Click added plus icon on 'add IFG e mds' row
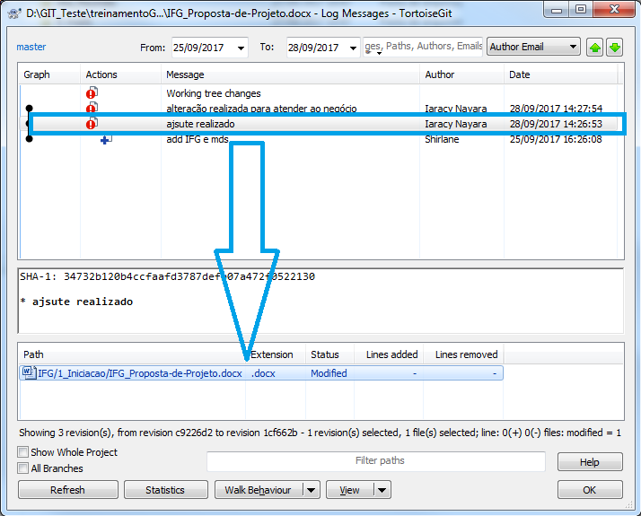This screenshot has width=641, height=516. [106, 140]
